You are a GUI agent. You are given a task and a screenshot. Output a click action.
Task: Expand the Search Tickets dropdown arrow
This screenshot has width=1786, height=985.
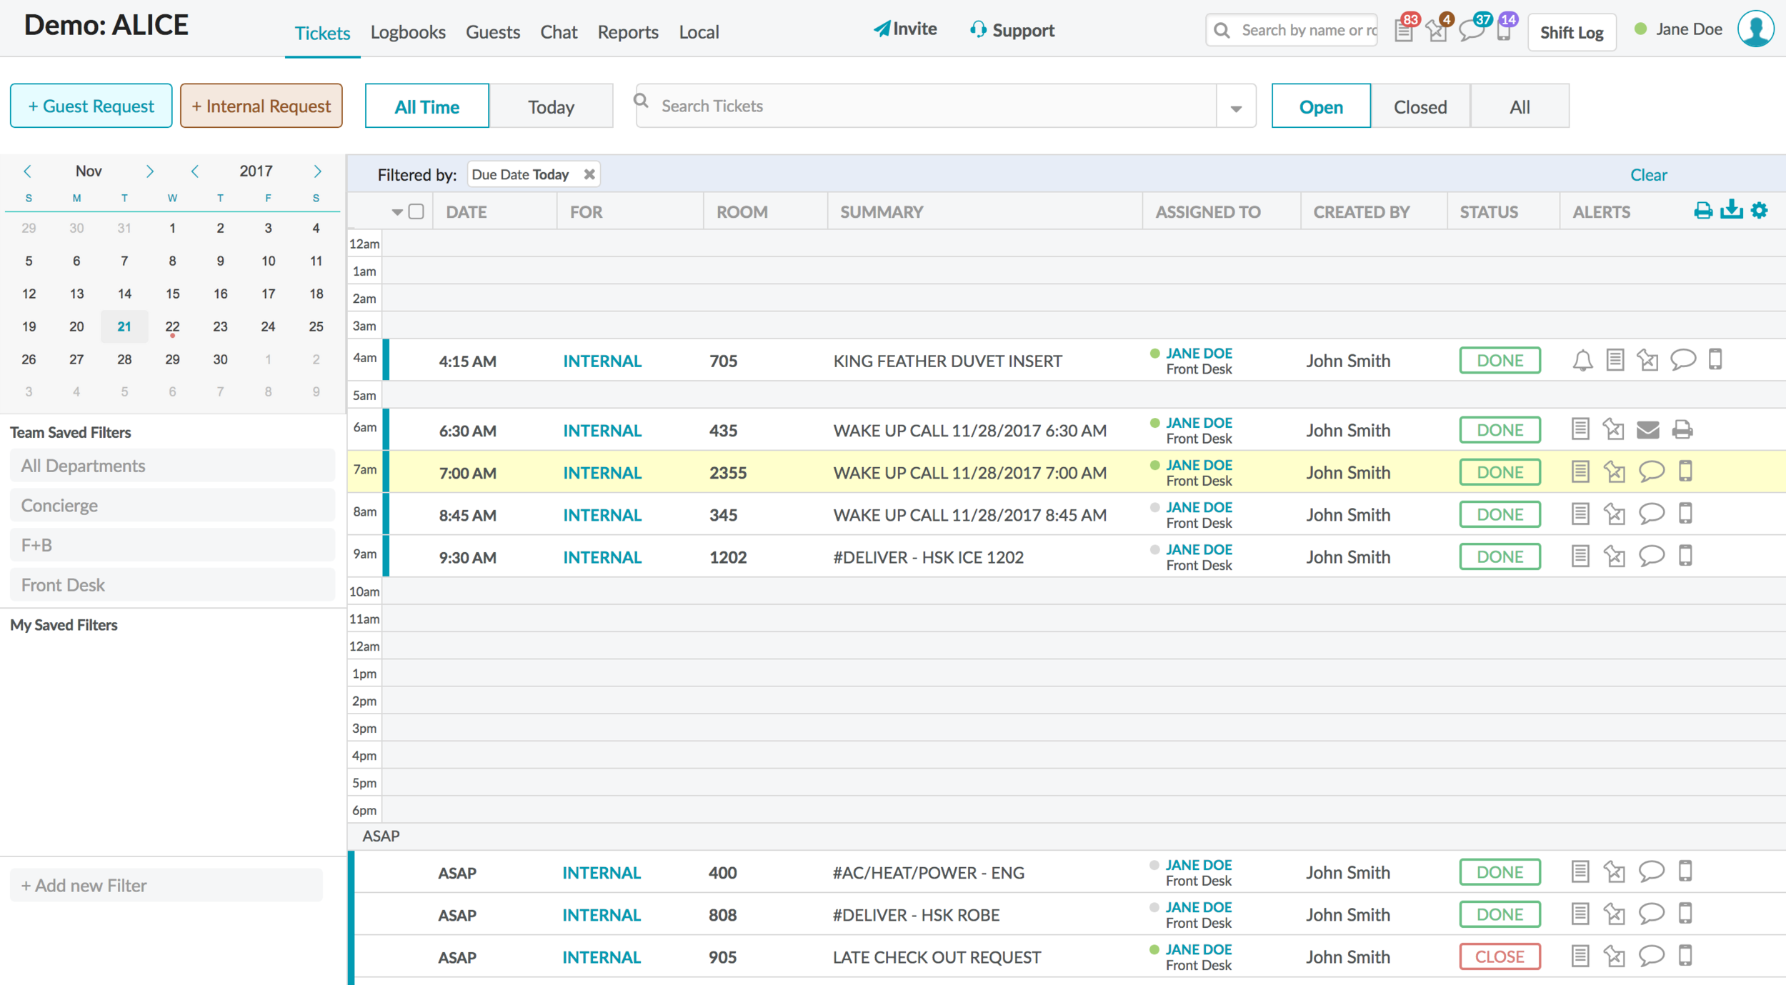point(1236,107)
